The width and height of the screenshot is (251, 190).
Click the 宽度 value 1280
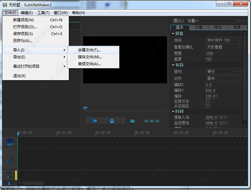(x=210, y=53)
